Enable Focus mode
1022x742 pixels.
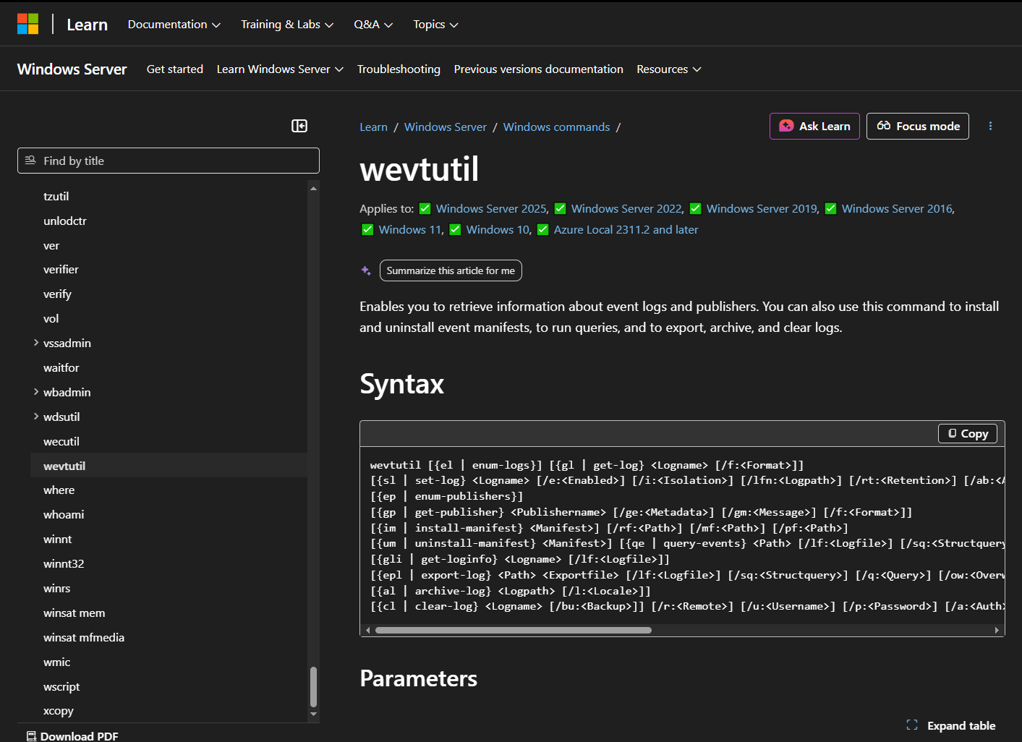pos(918,126)
